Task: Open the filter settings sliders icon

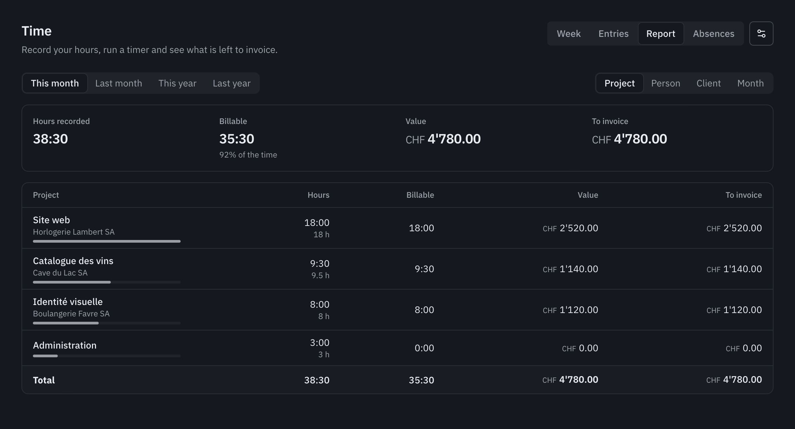Action: pyautogui.click(x=761, y=34)
